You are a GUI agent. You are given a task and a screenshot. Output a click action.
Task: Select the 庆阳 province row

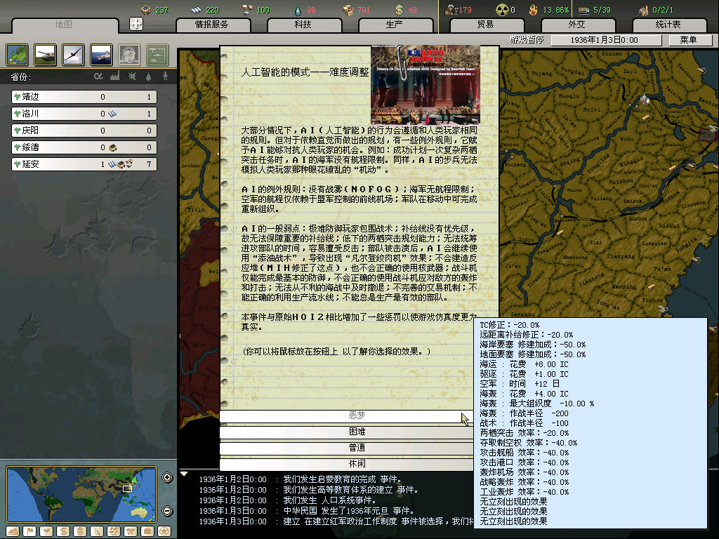coord(84,131)
